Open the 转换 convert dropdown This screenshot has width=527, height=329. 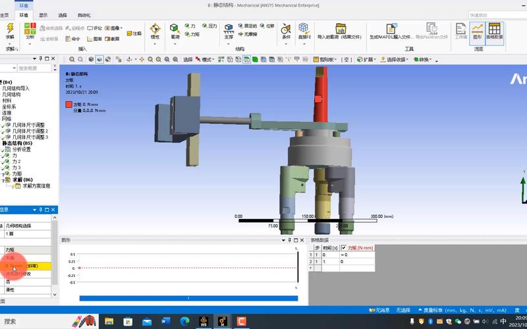coord(422,59)
